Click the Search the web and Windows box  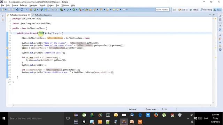click(36, 118)
